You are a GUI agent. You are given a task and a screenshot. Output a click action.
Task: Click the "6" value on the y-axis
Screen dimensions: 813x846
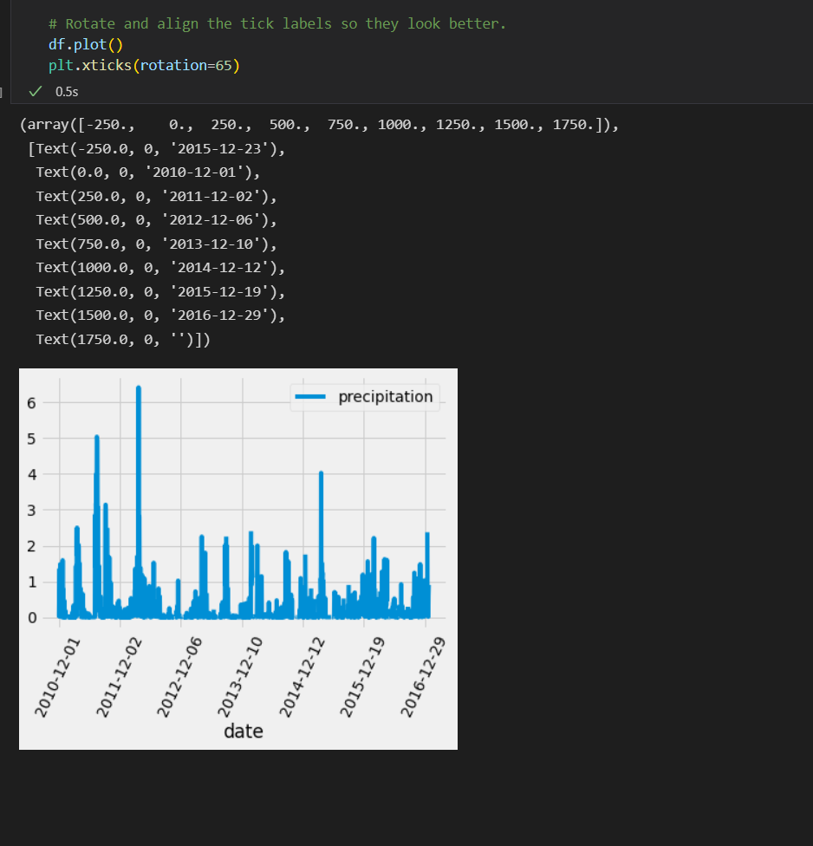[x=31, y=402]
